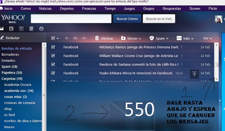Screen dimensions: 225x131
Task: Open the escritos de diva e katerin folder
Action: click(23, 121)
